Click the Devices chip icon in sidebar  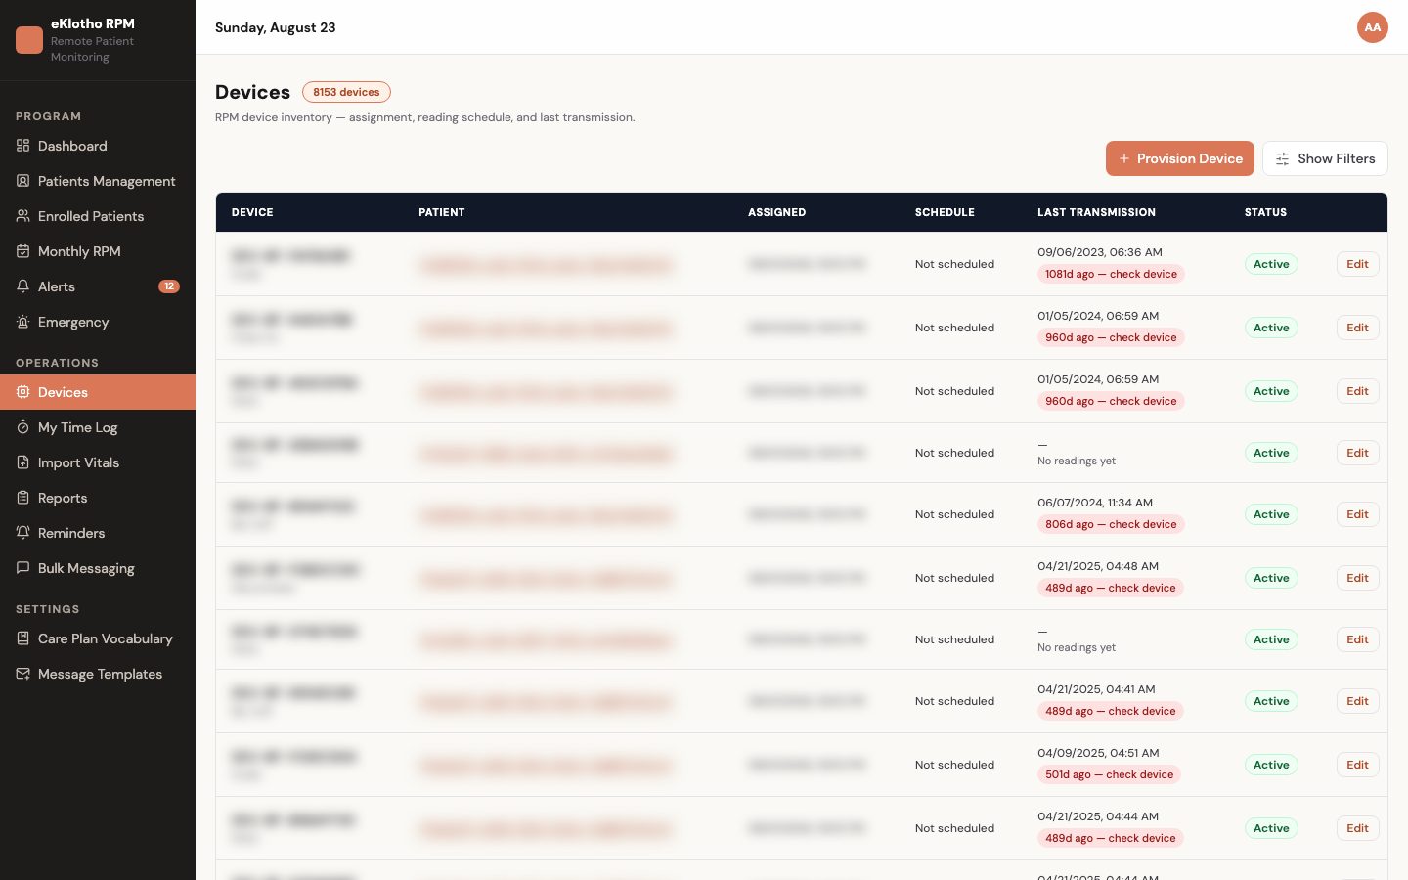[x=22, y=392]
